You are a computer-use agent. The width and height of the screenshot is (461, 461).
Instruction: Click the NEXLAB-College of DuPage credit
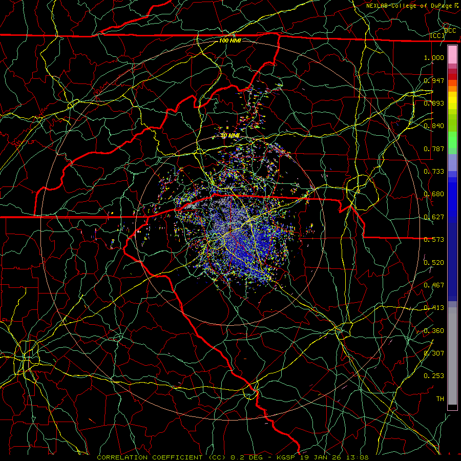click(x=409, y=6)
